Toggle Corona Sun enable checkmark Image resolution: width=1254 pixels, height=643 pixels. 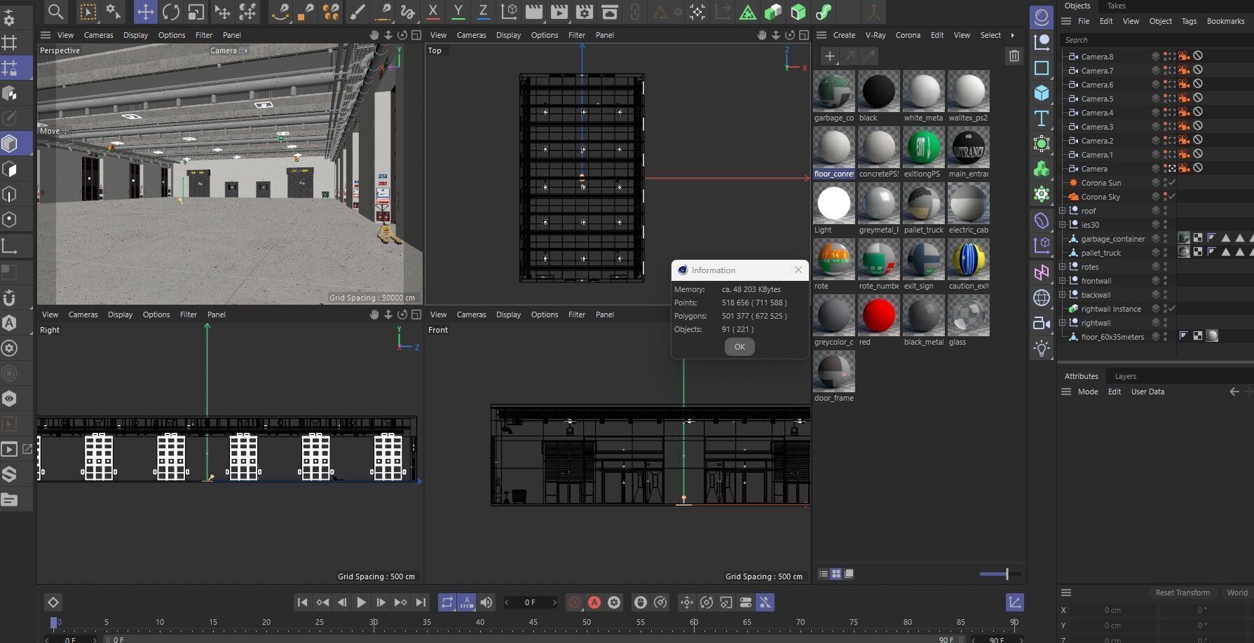click(x=1172, y=183)
